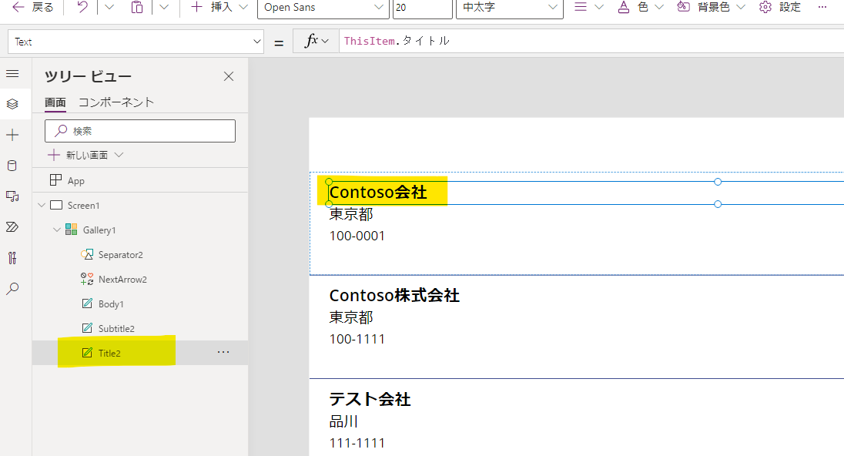Click the テスト会社 gallery item title
Screen dimensions: 844x456
(x=370, y=399)
